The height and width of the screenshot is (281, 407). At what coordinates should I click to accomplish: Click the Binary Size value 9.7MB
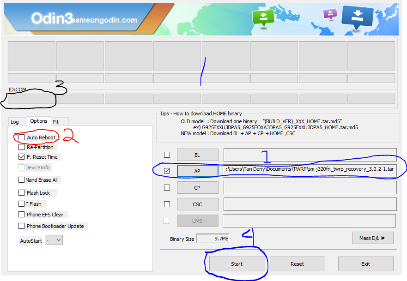pos(213,238)
